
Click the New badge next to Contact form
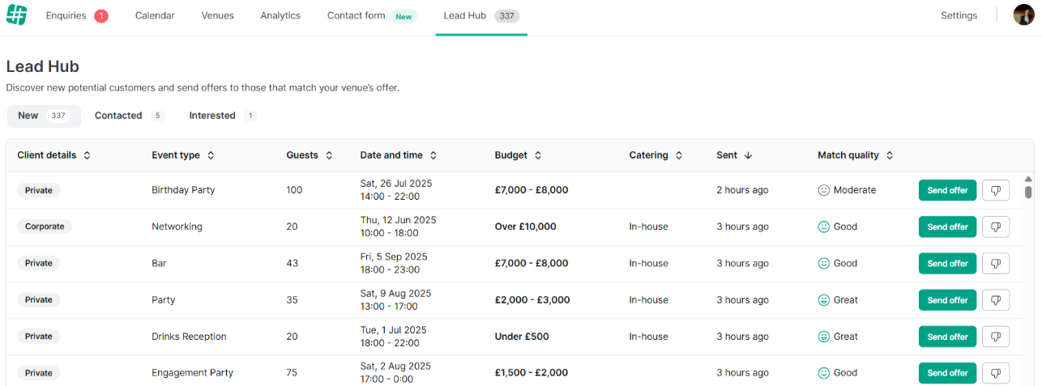coord(404,16)
